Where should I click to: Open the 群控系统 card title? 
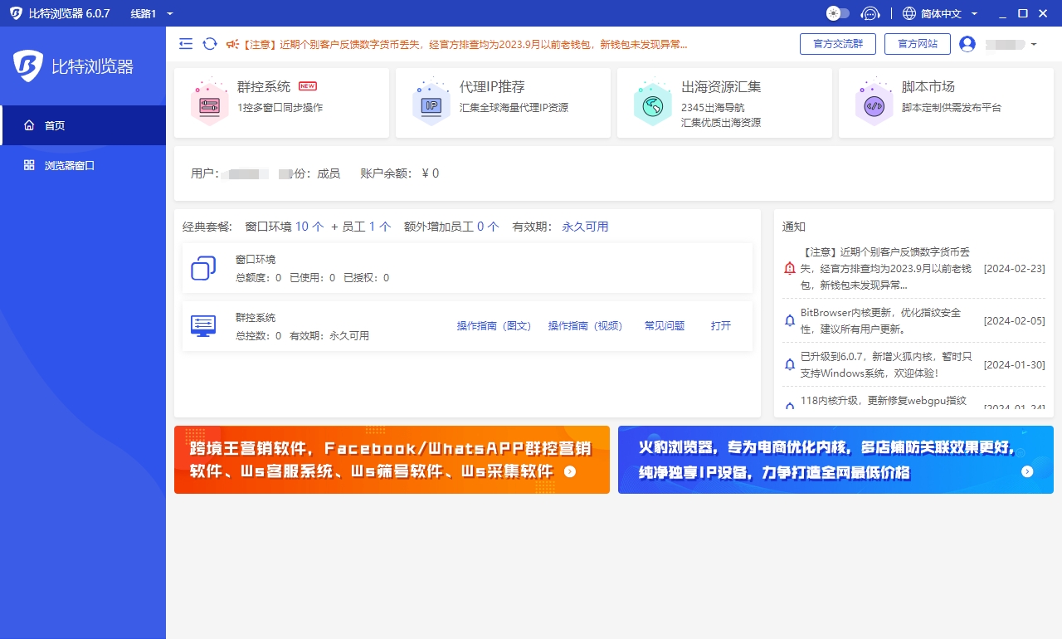point(264,86)
